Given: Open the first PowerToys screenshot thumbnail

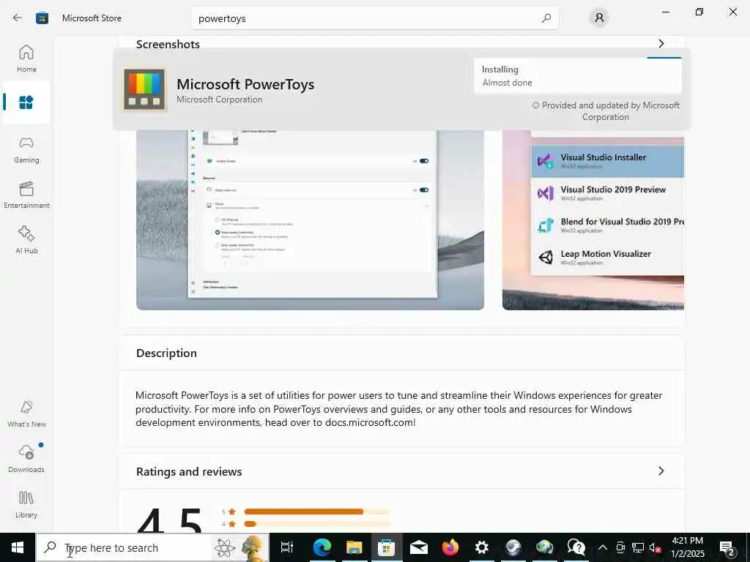Looking at the screenshot, I should tap(310, 220).
